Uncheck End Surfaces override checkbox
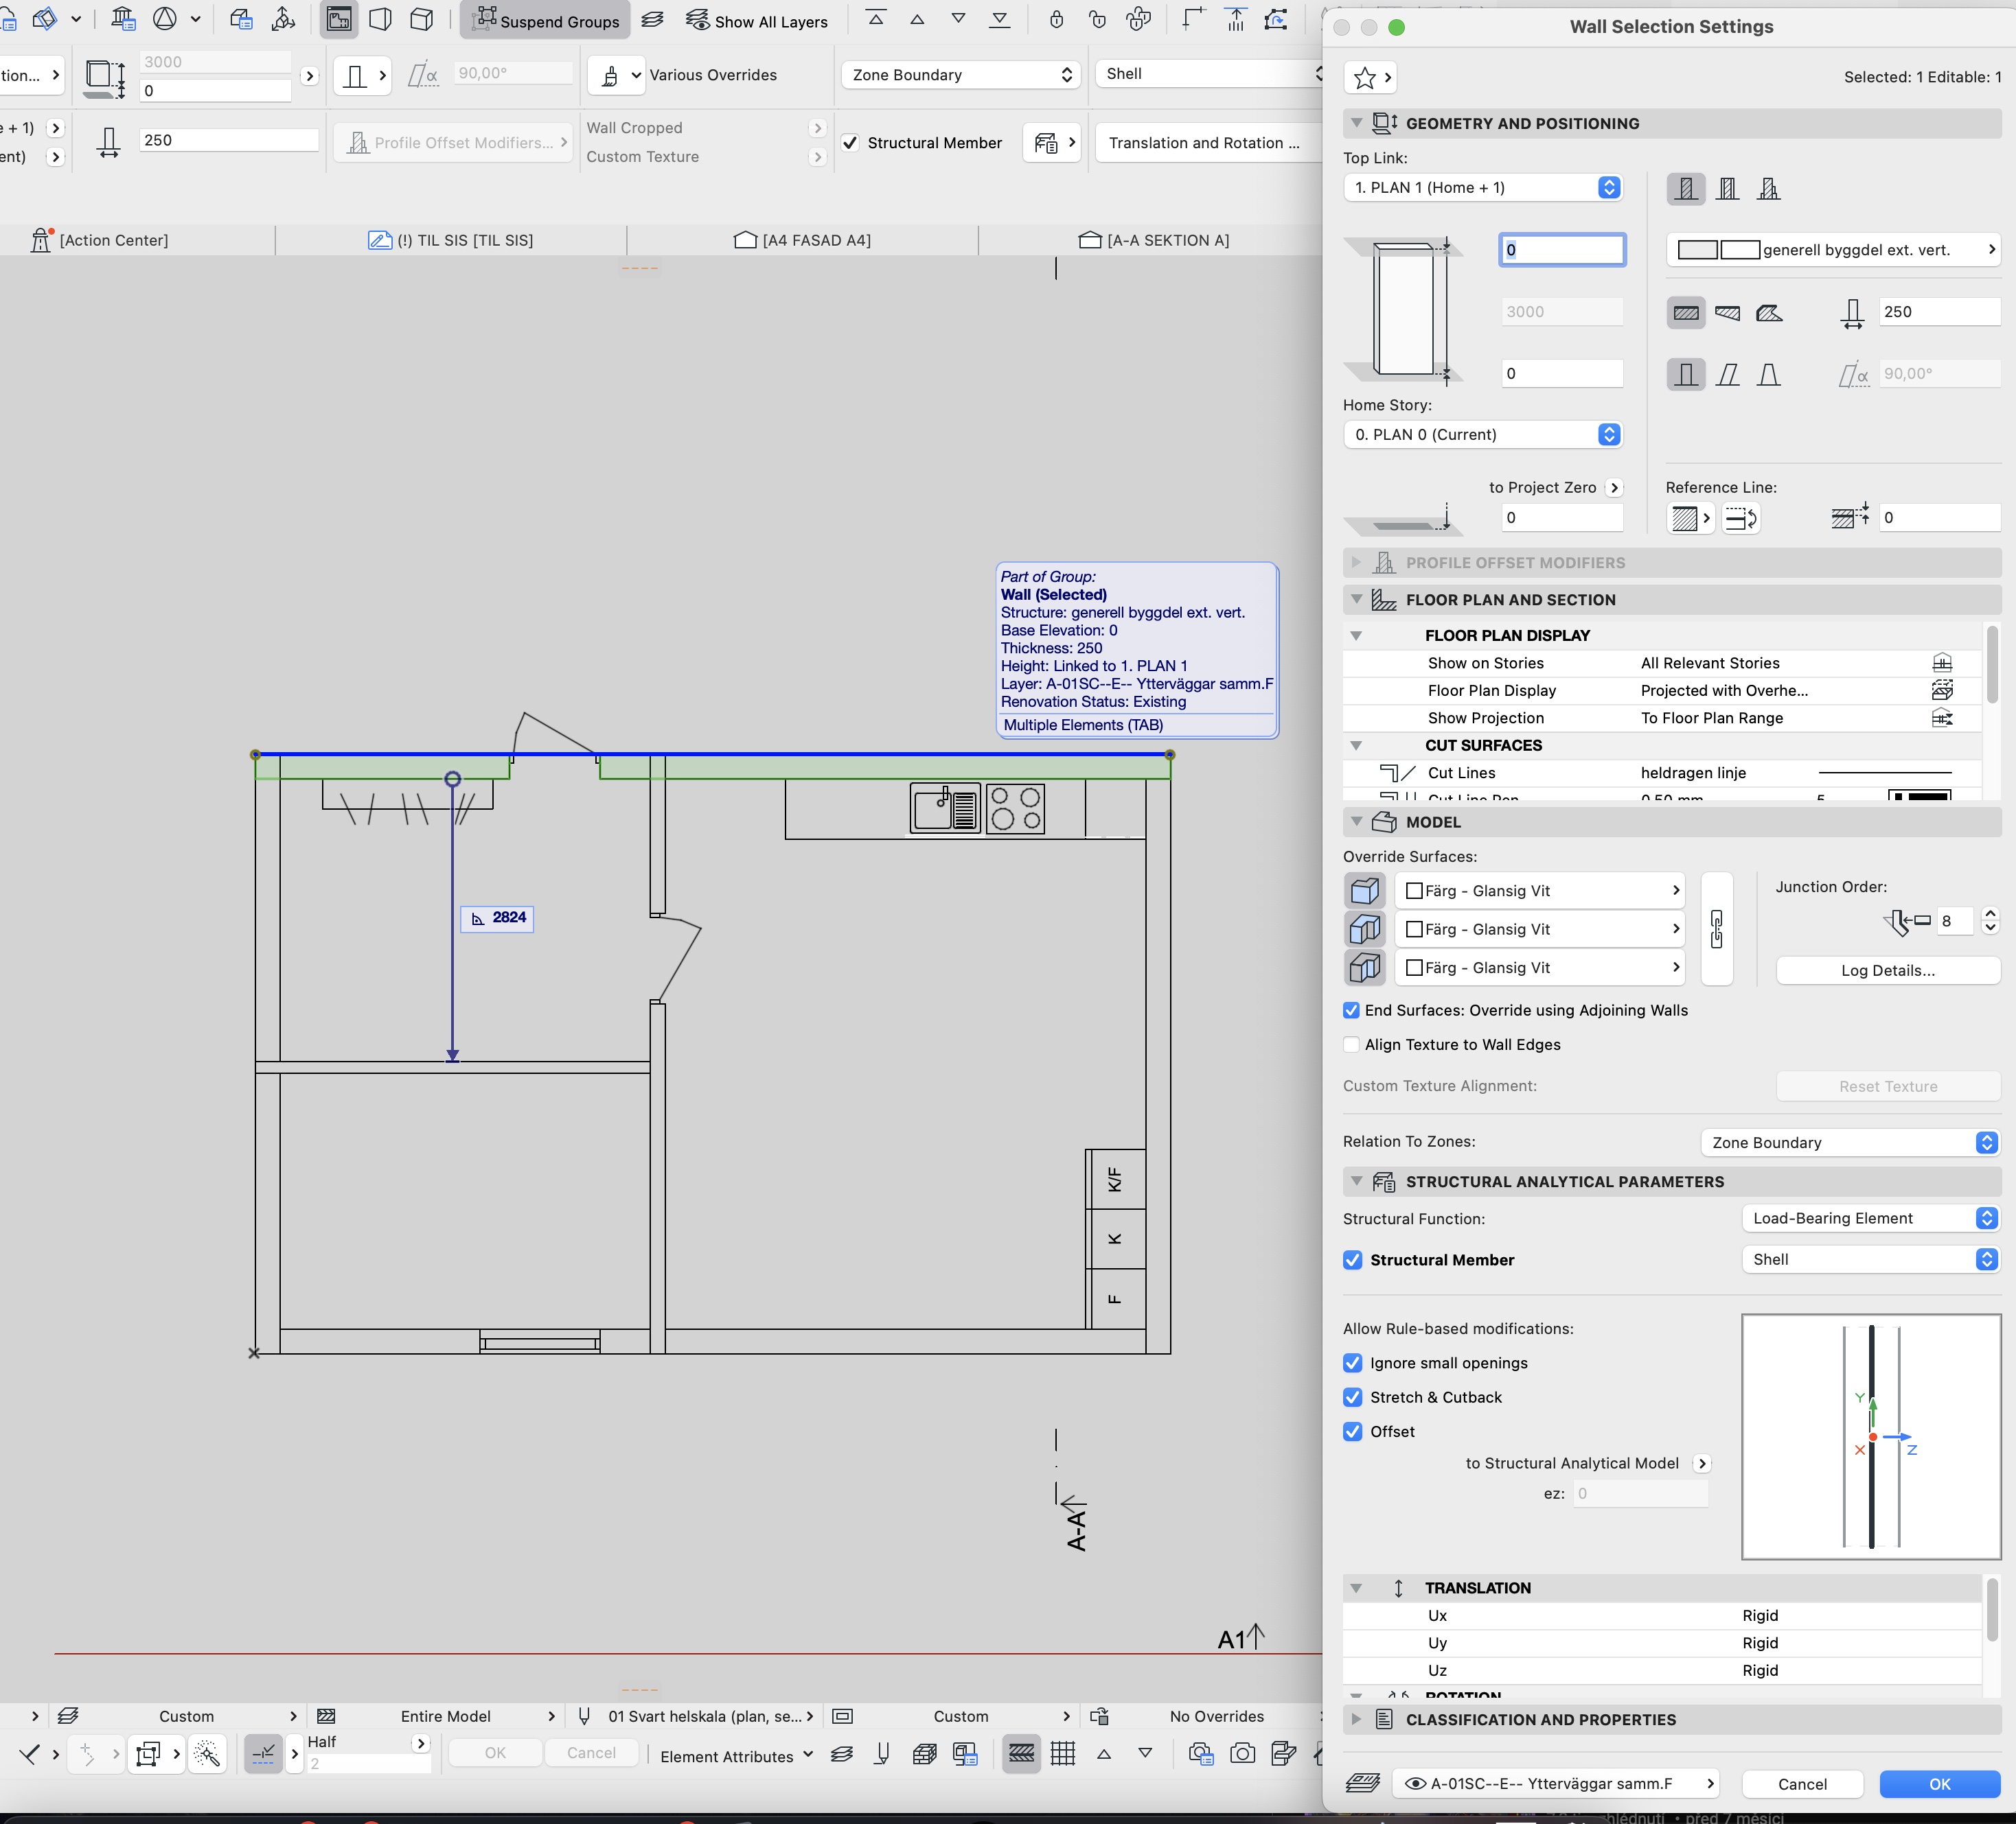Image resolution: width=2016 pixels, height=1824 pixels. click(1352, 1010)
